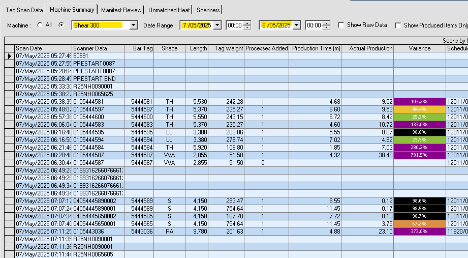Select bar tag 5444597 cell
The height and width of the screenshot is (258, 468).
tap(139, 109)
